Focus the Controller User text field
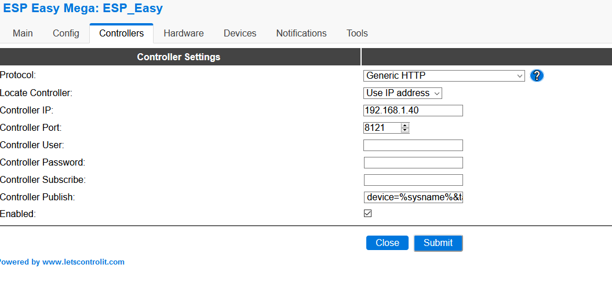 413,145
